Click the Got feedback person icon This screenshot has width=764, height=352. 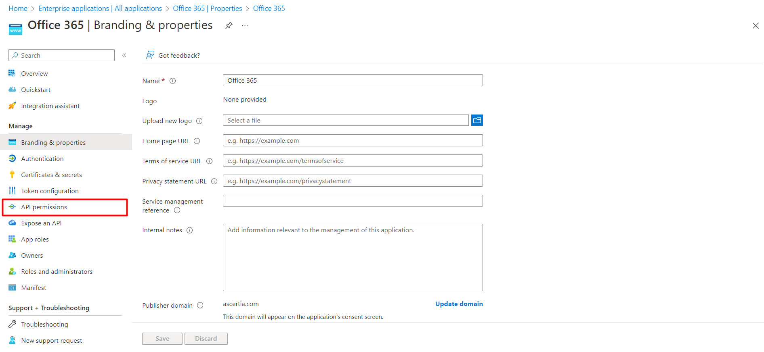[150, 55]
